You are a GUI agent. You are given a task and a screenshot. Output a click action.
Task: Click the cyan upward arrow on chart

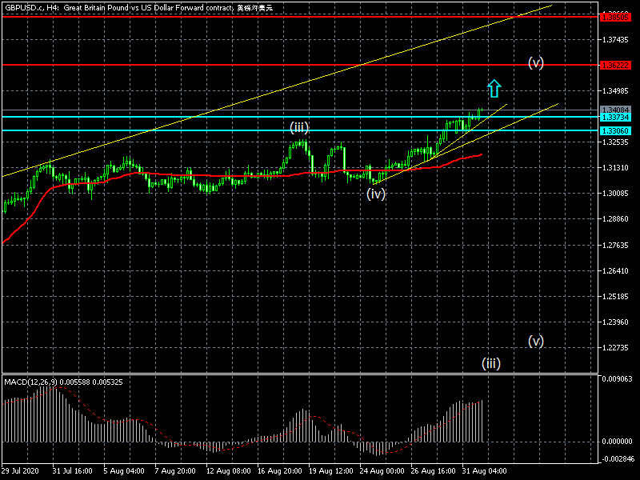click(494, 88)
